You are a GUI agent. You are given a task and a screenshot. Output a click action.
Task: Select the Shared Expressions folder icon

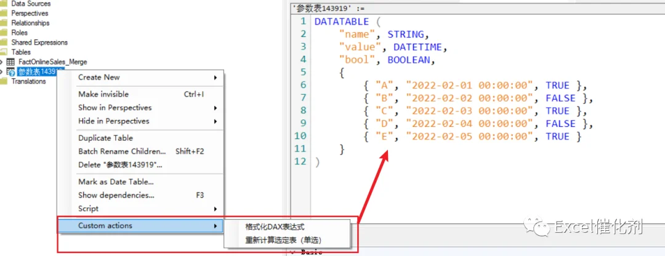4,42
